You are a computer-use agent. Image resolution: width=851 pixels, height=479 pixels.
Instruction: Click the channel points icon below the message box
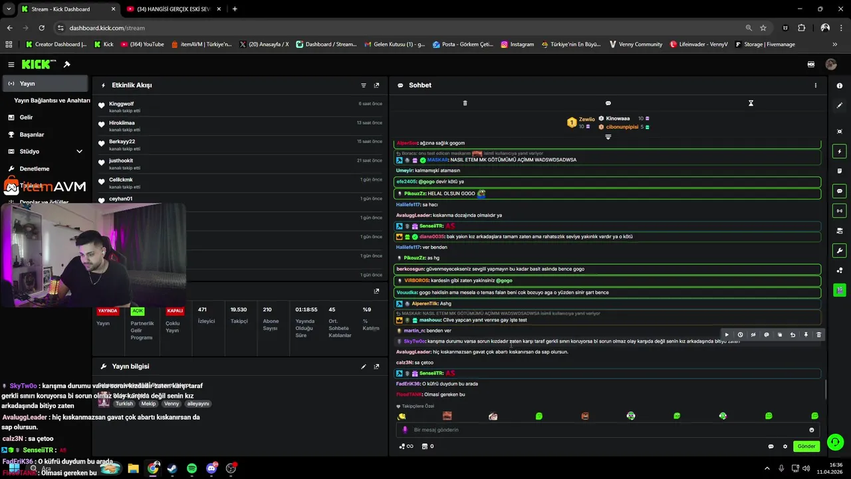(406, 446)
